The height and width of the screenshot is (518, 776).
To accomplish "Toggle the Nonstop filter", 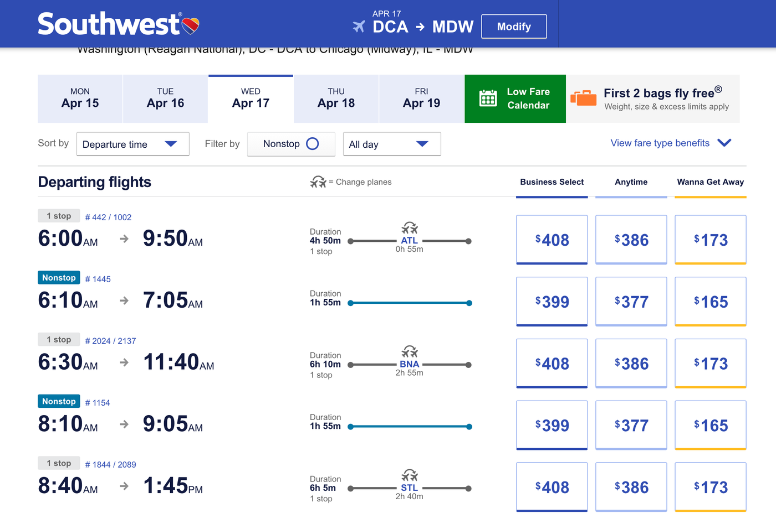I will (291, 144).
